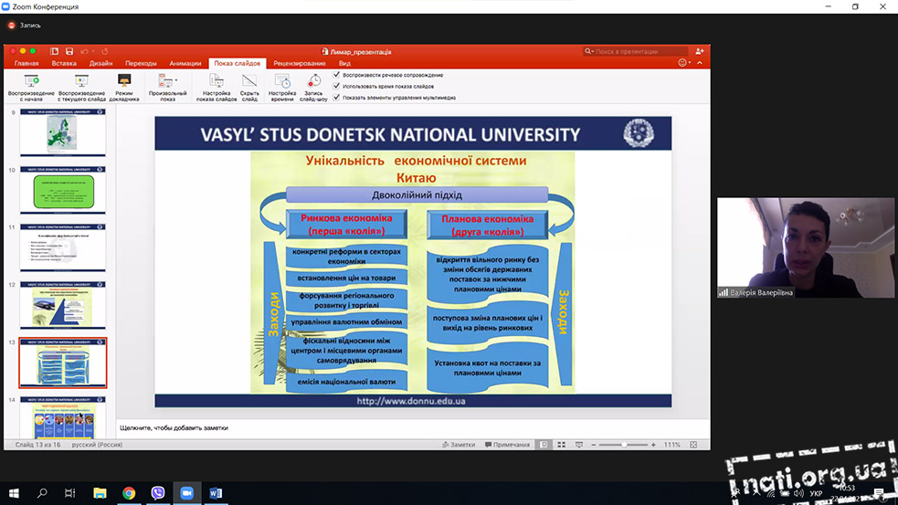Switch to the Дизайн tab

100,64
